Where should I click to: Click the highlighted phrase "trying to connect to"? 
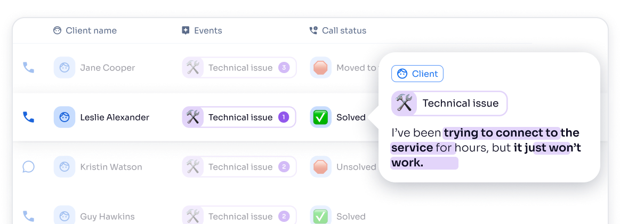coord(501,133)
